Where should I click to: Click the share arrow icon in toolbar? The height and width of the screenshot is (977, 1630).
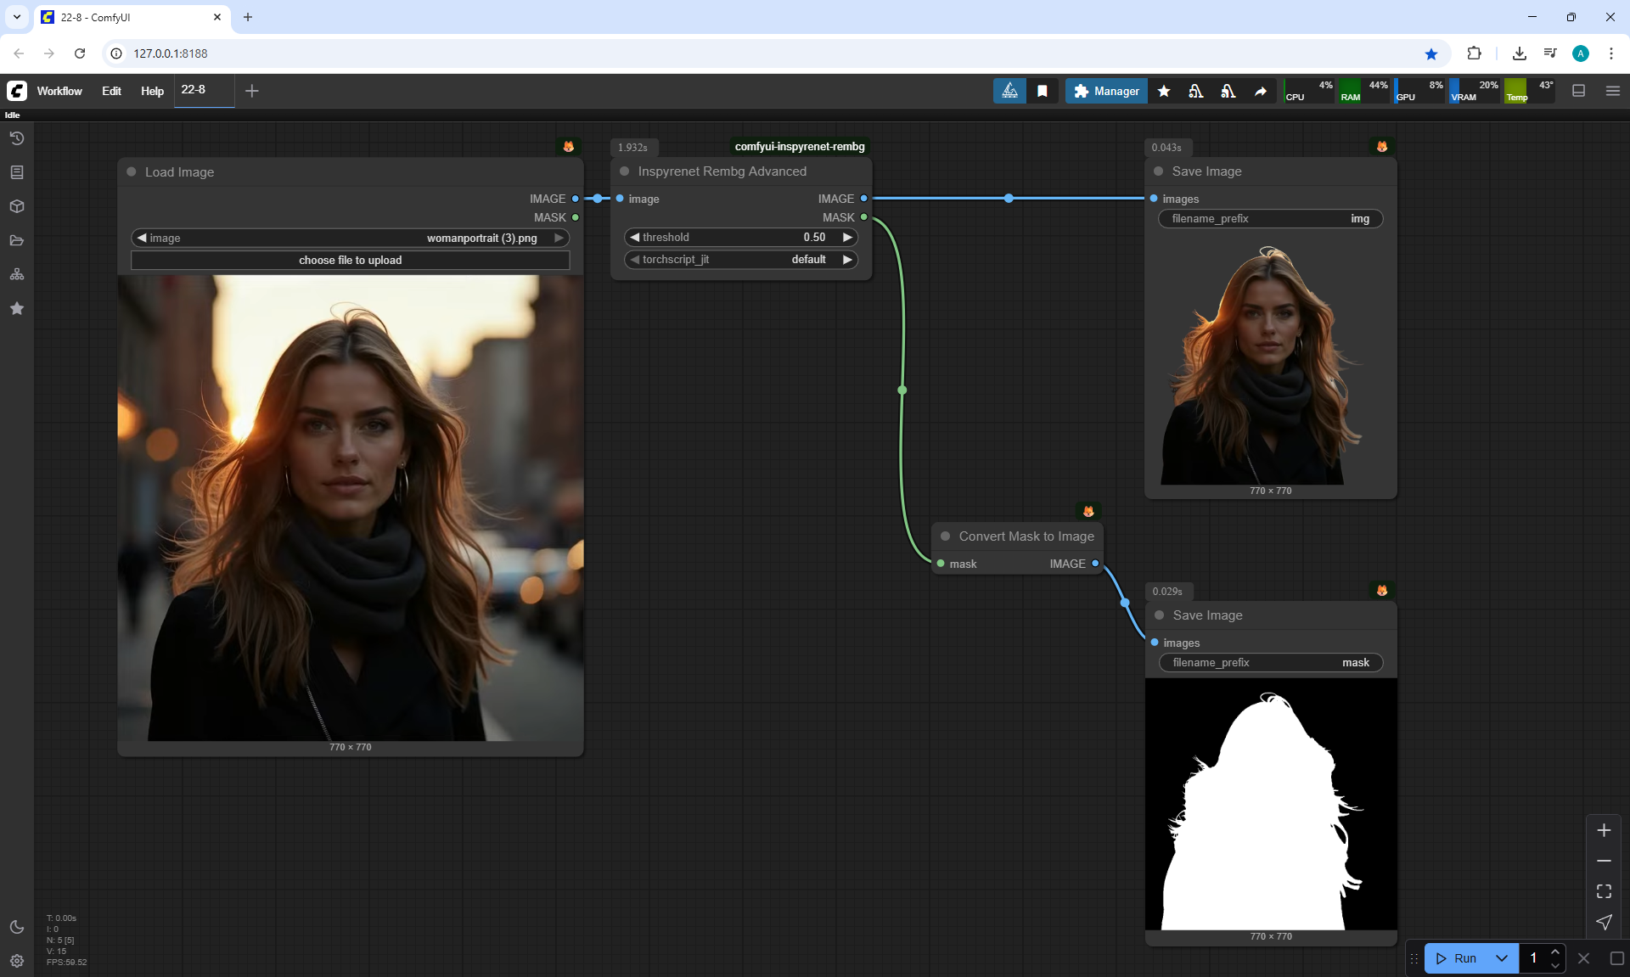(1261, 91)
